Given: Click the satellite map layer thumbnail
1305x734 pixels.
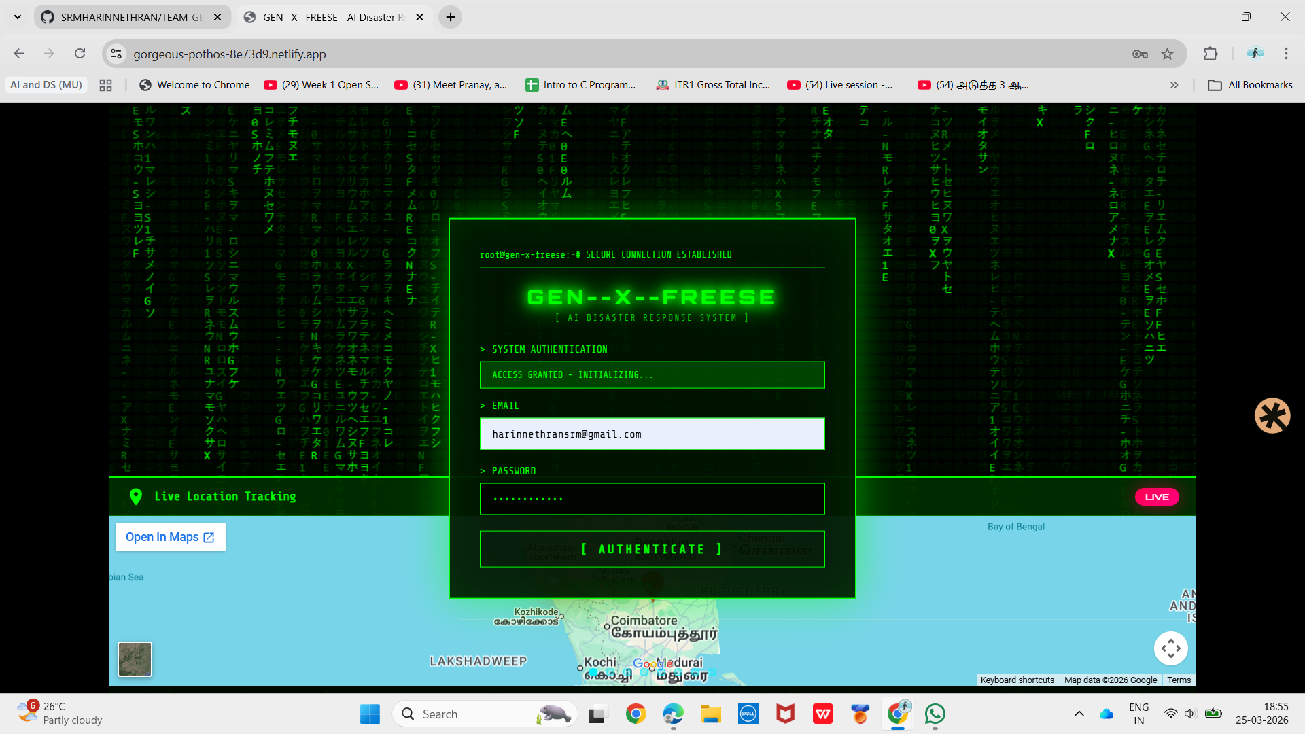Looking at the screenshot, I should click(135, 659).
